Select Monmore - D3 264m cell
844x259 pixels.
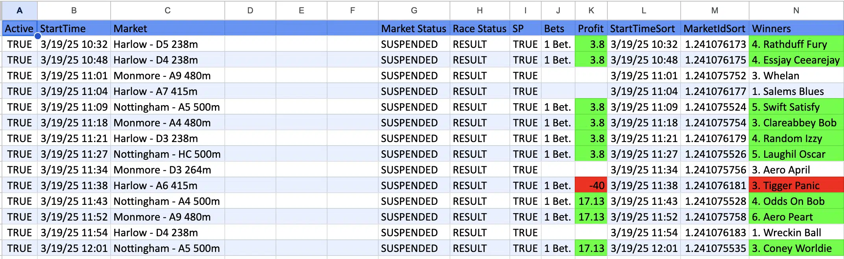click(x=167, y=170)
